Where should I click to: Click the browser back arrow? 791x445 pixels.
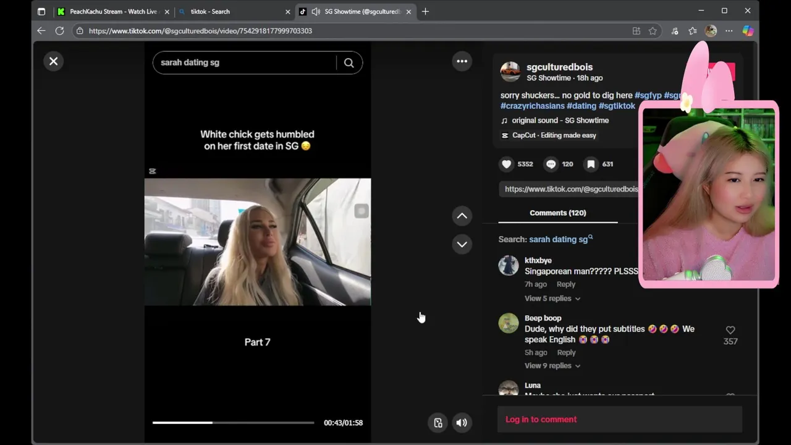pyautogui.click(x=41, y=30)
